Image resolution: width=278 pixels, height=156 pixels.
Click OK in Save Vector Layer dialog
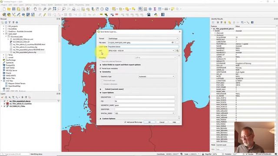(x=149, y=122)
